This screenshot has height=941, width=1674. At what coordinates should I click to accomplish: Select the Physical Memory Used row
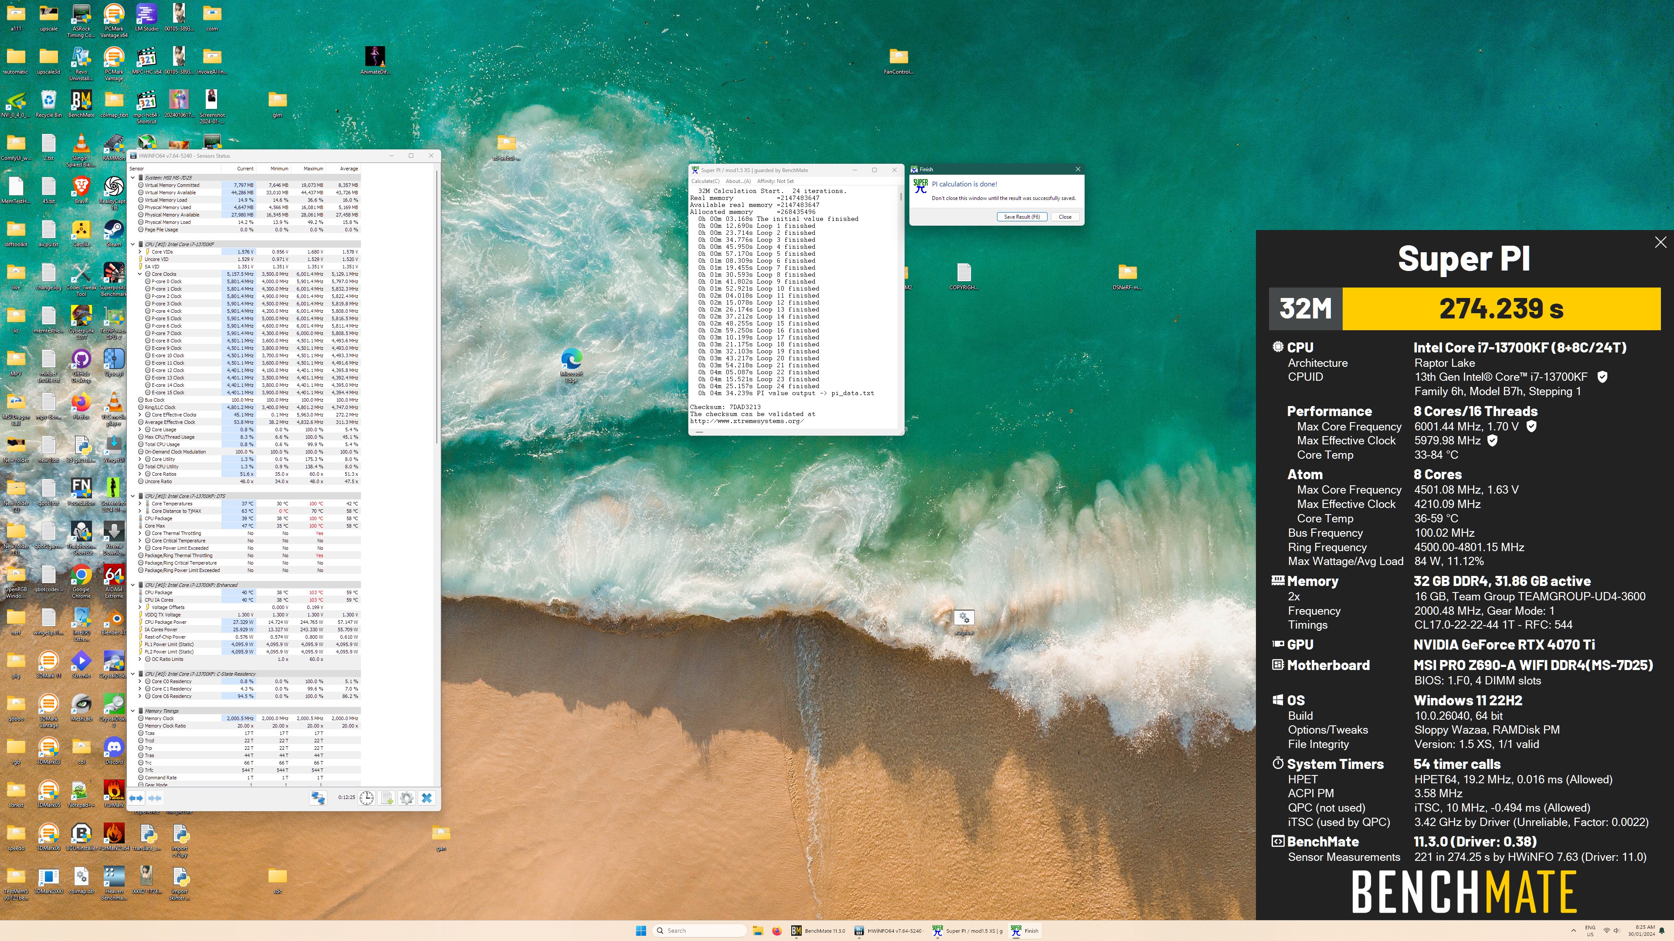pyautogui.click(x=248, y=207)
